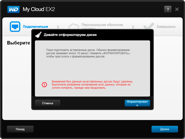This screenshot has width=185, height=139.
Task: Click the checkmark icon of final step
Action: (x=149, y=27)
